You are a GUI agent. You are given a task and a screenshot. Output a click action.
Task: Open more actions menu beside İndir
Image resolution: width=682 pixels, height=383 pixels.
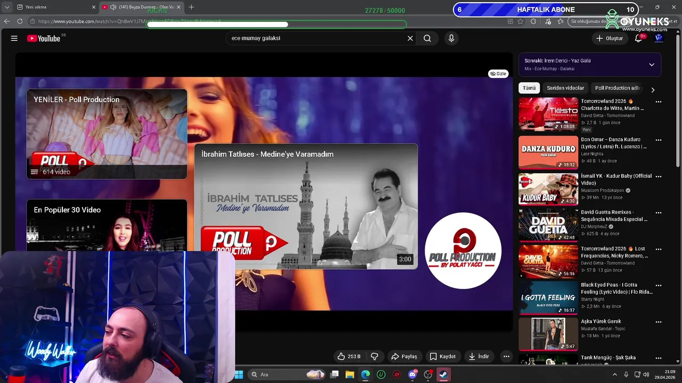pos(506,356)
